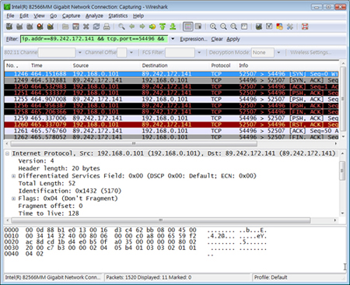The width and height of the screenshot is (350, 285).
Task: Open the Help menu
Action: 138,16
